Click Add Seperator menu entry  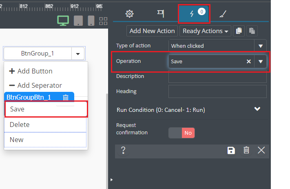pyautogui.click(x=35, y=85)
